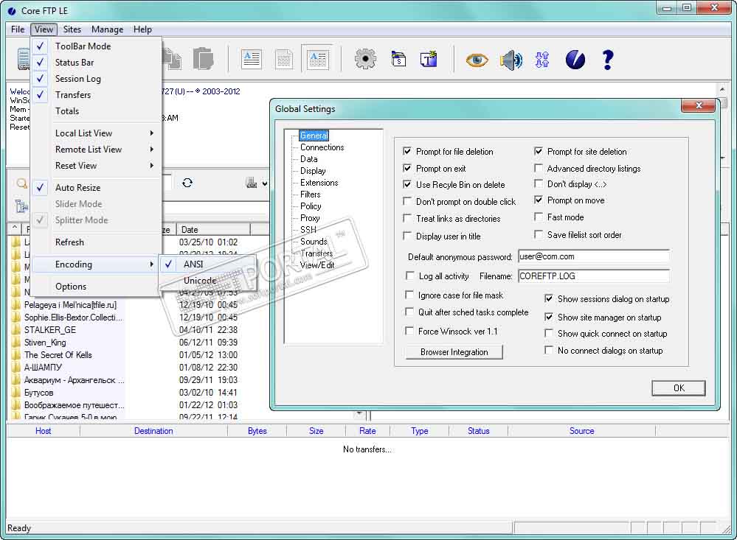The image size is (737, 540).
Task: Select Extensions in settings tree
Action: [x=319, y=182]
